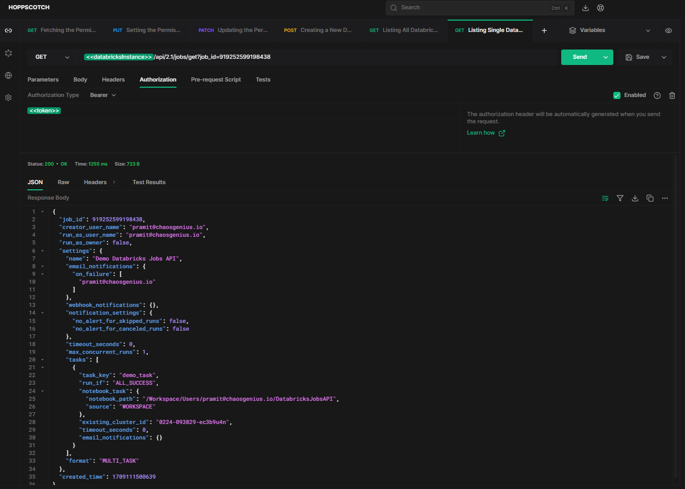
Task: Open the GraphQL section in the sidebar
Action: pyautogui.click(x=8, y=53)
